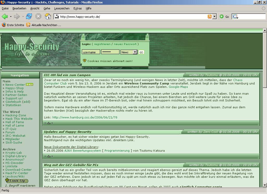Open Hacking-Zone in the navigation
Screen dimensions: 267x194
16,115
